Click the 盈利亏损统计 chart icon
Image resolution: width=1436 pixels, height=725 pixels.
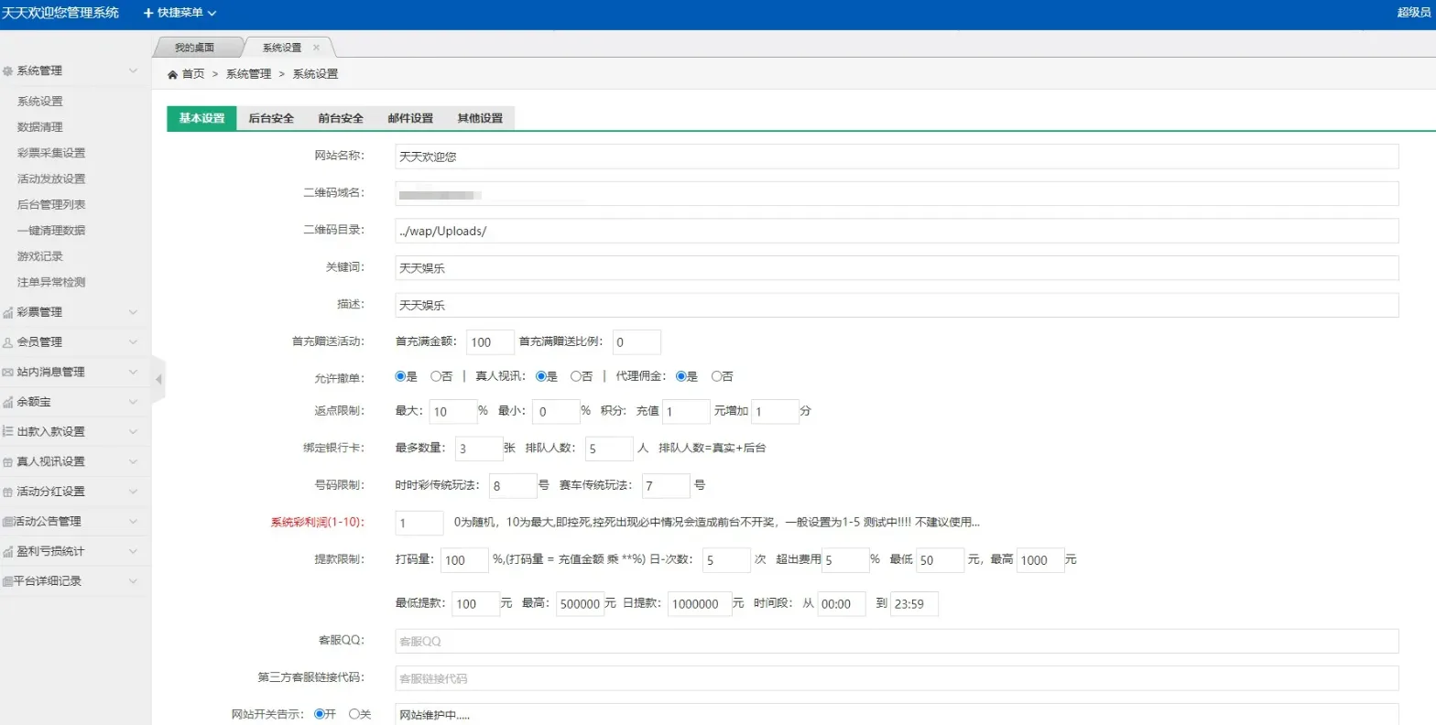tap(8, 551)
